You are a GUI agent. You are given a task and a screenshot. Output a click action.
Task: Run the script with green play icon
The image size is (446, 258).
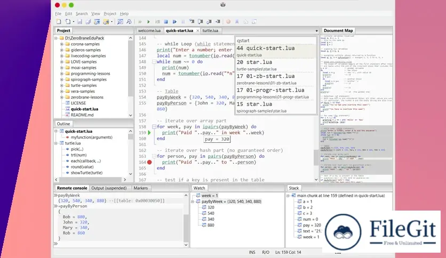(x=148, y=22)
